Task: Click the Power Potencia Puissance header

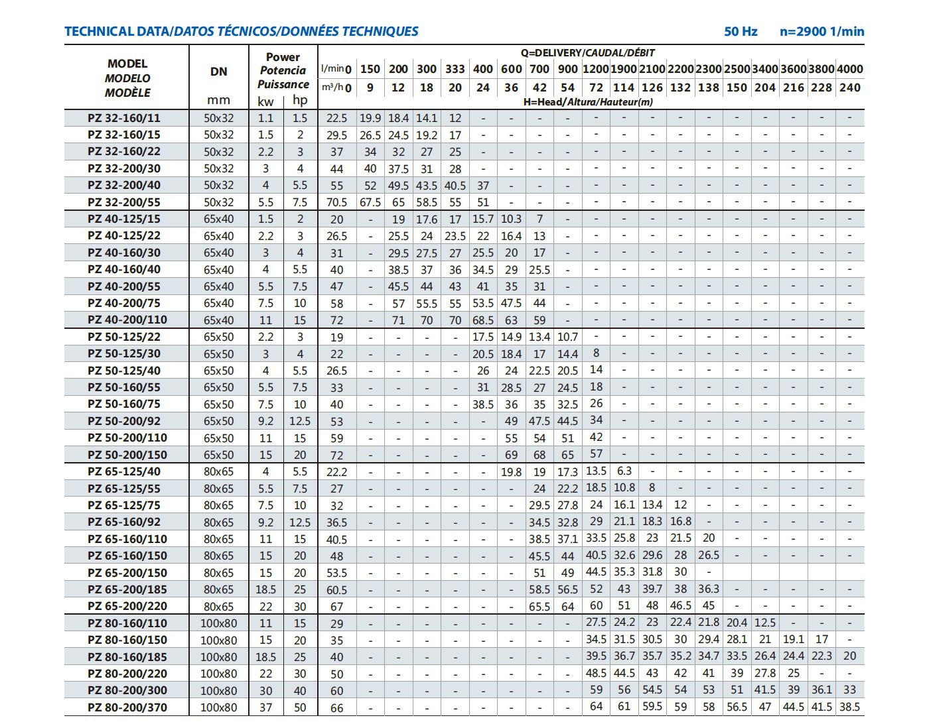Action: pos(283,71)
